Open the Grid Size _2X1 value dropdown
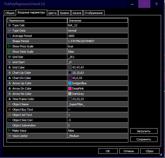This screenshot has width=165, height=158. pyautogui.click(x=97, y=57)
